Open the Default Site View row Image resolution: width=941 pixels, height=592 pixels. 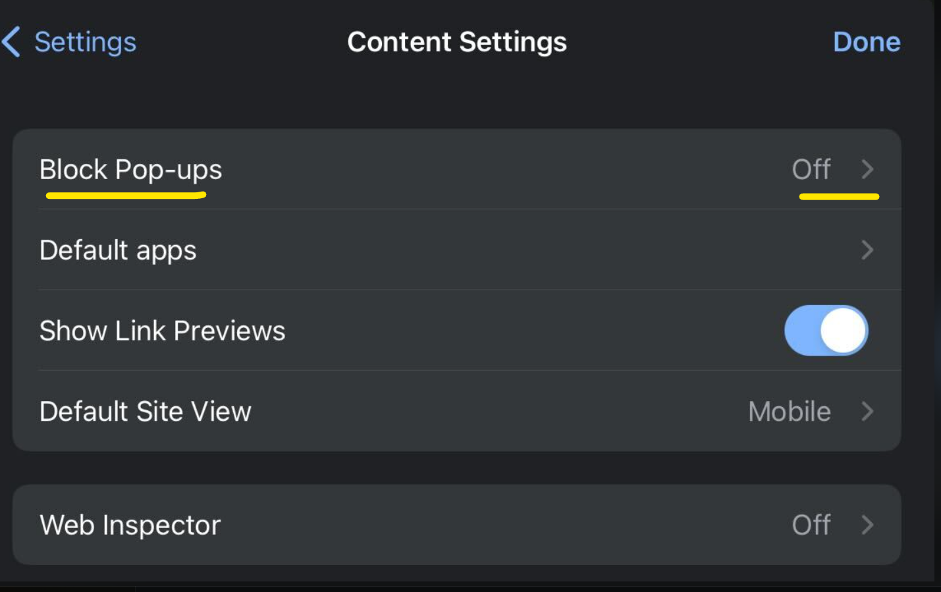pyautogui.click(x=457, y=412)
